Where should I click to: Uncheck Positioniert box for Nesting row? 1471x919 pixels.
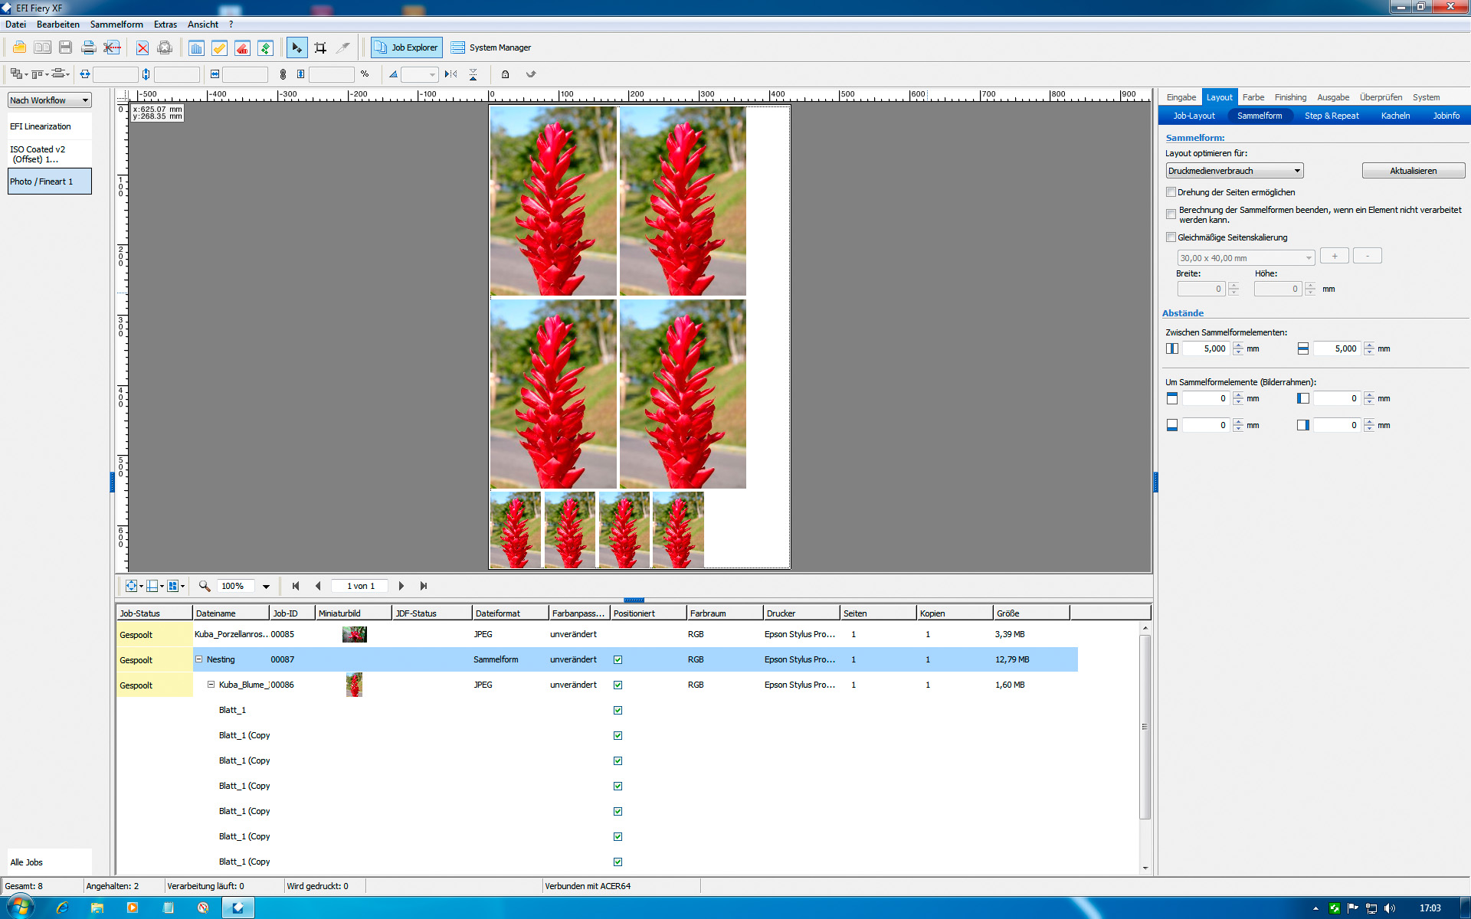click(618, 659)
